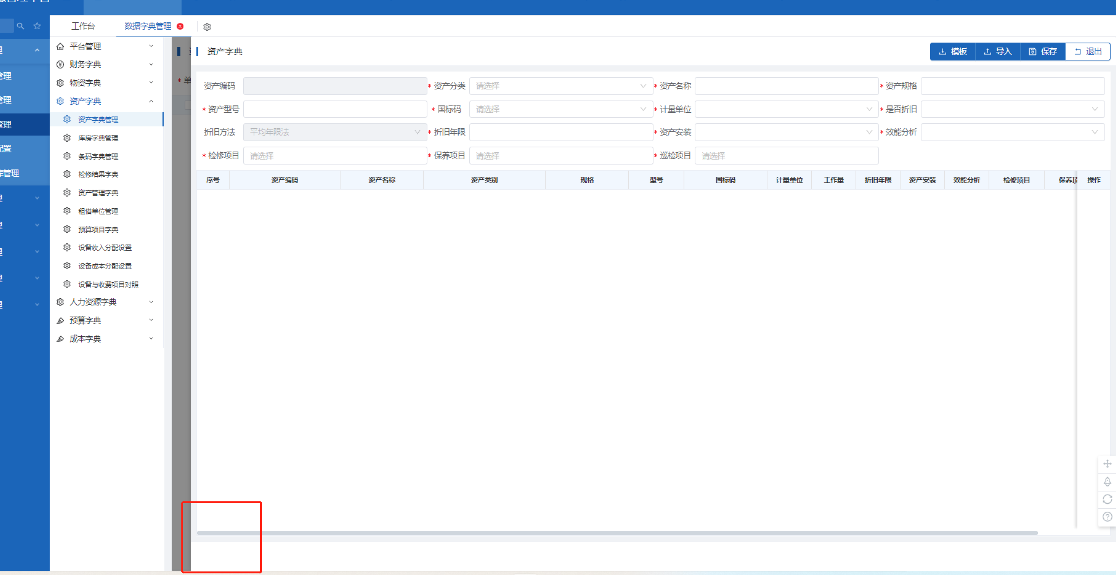This screenshot has height=575, width=1116.
Task: Open the 是否折旧 dropdown
Action: [1013, 109]
